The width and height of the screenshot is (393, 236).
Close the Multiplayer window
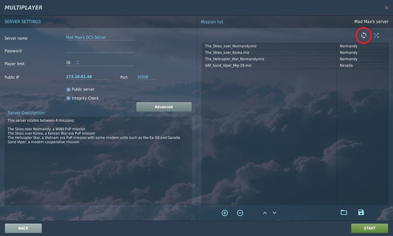click(x=386, y=8)
